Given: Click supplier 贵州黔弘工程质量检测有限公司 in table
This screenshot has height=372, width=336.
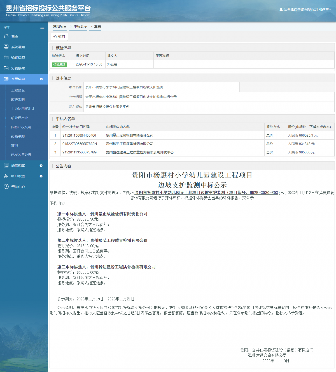Looking at the screenshot, I should pyautogui.click(x=130, y=144).
